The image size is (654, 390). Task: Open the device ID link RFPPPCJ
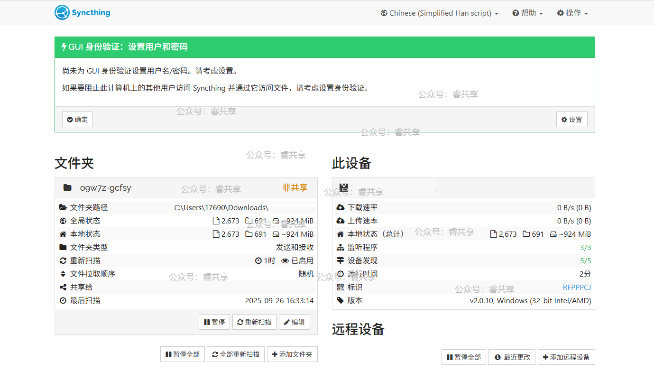click(x=577, y=288)
